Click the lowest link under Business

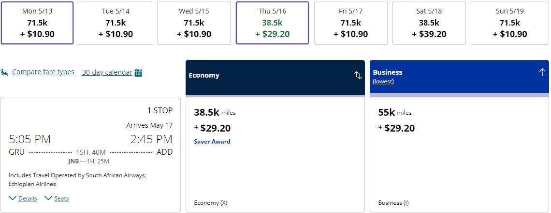coord(383,81)
